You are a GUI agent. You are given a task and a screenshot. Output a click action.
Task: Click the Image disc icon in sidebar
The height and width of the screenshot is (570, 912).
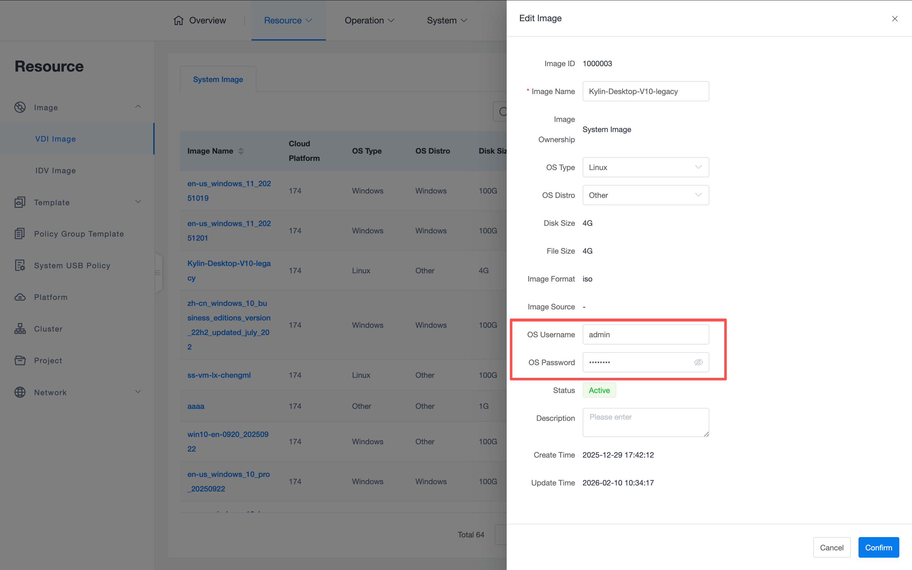coord(20,107)
